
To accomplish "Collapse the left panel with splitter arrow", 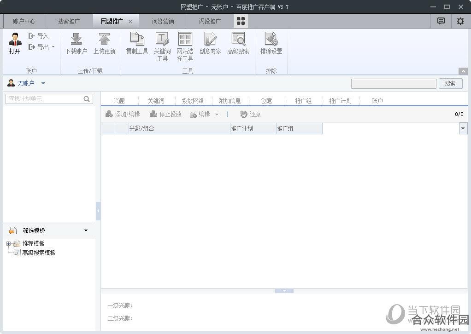I will point(98,211).
